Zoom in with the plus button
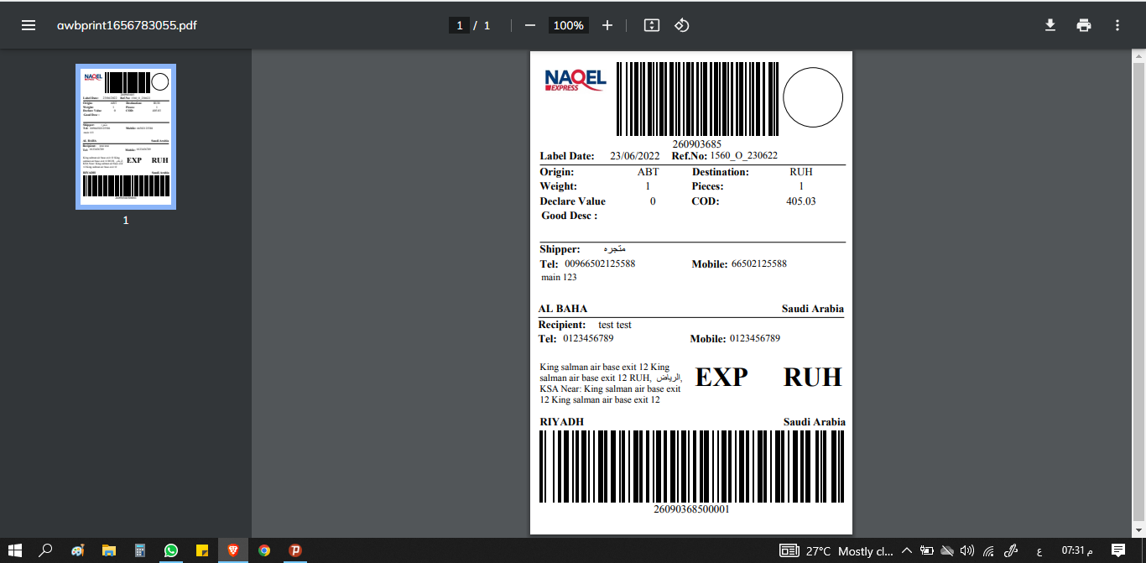 pos(607,25)
